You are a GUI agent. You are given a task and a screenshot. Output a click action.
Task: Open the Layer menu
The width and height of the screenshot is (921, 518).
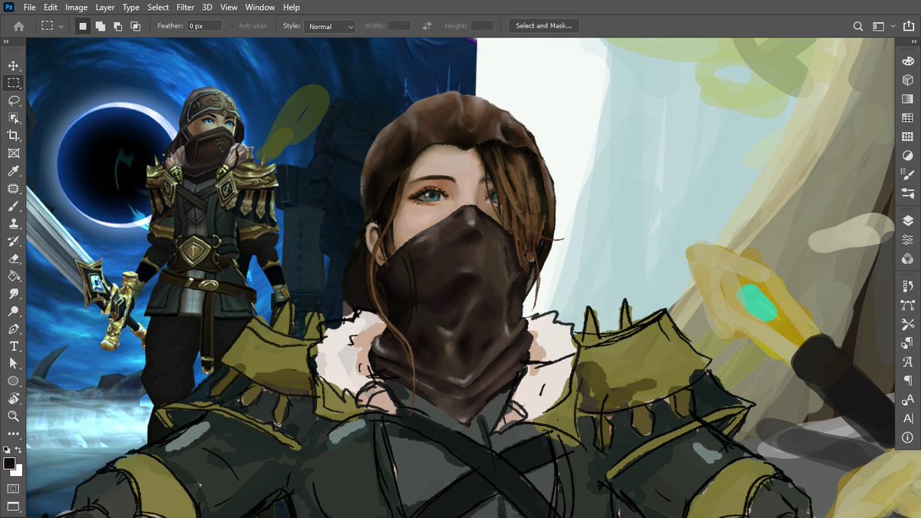(x=105, y=7)
